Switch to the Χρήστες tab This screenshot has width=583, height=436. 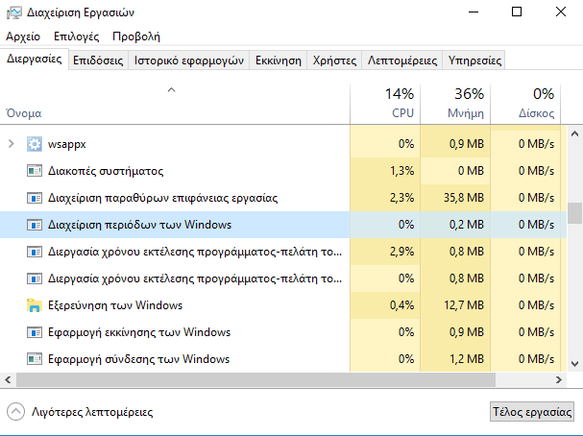tap(334, 61)
